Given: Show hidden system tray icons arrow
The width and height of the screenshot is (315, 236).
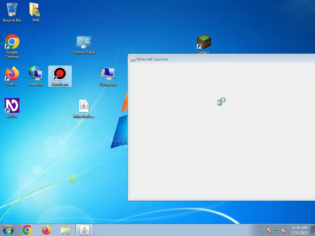Looking at the screenshot, I should pyautogui.click(x=261, y=230).
